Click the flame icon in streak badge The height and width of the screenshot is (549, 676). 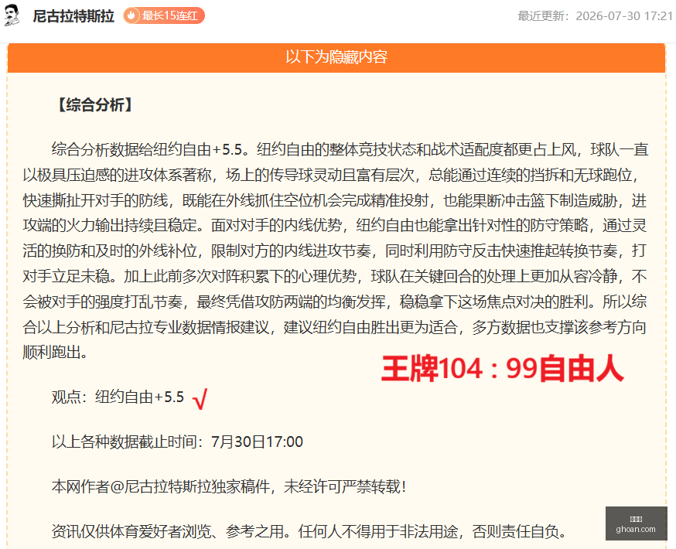131,16
